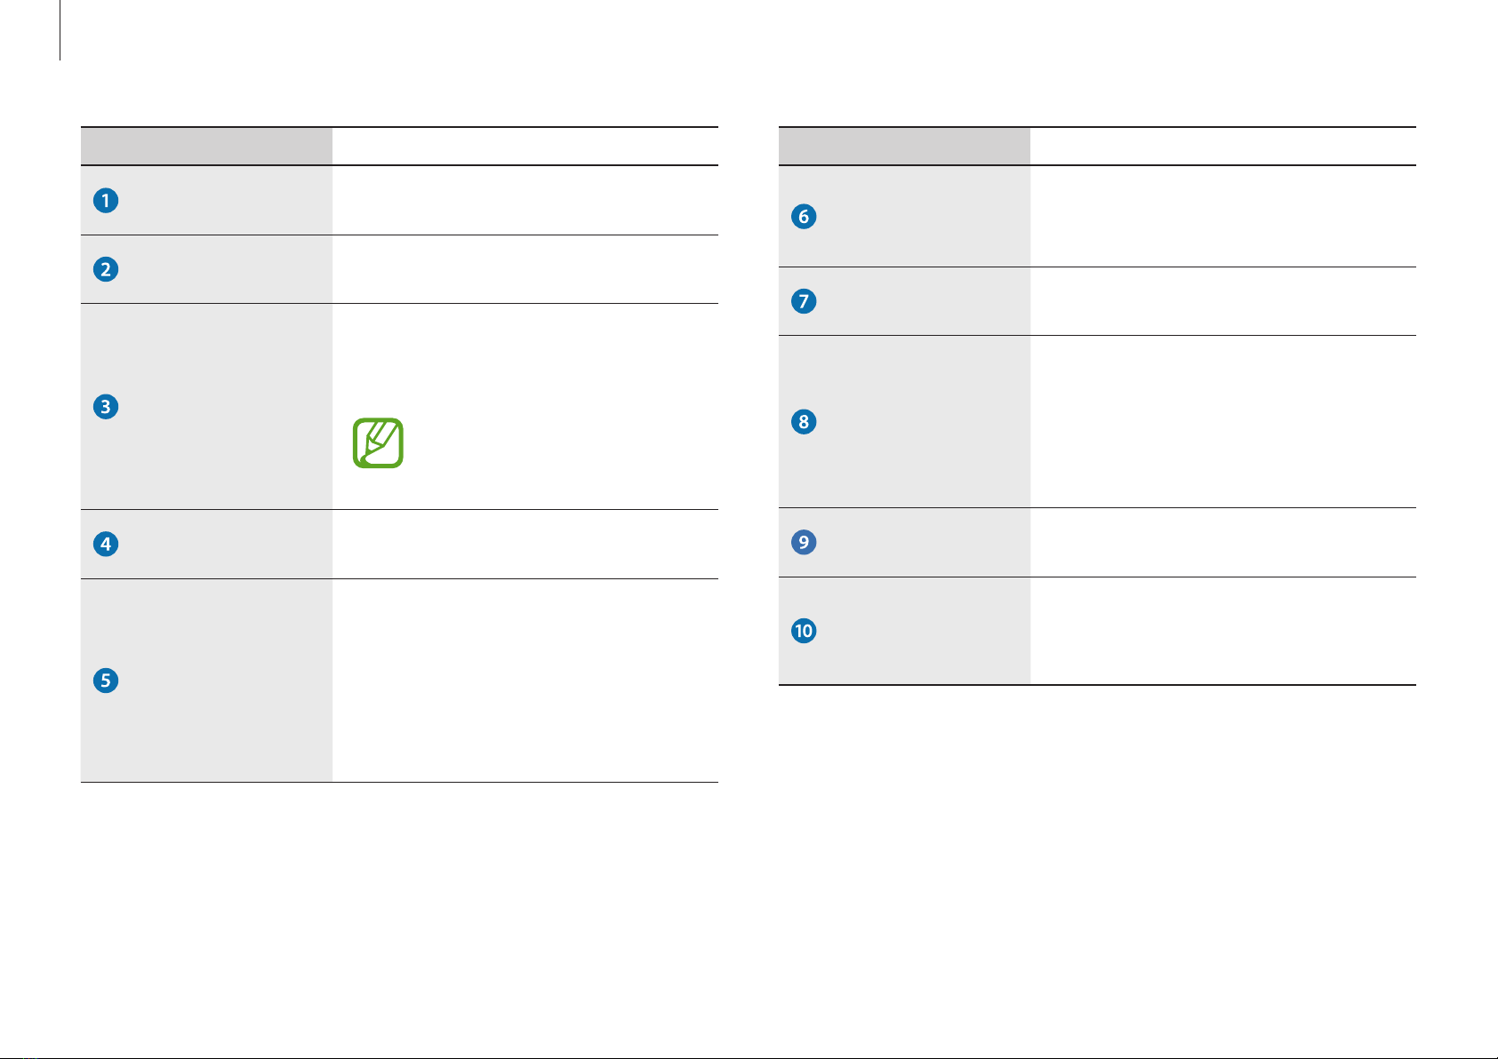The image size is (1498, 1059).
Task: Select the number 2 callout badge
Action: click(x=106, y=269)
